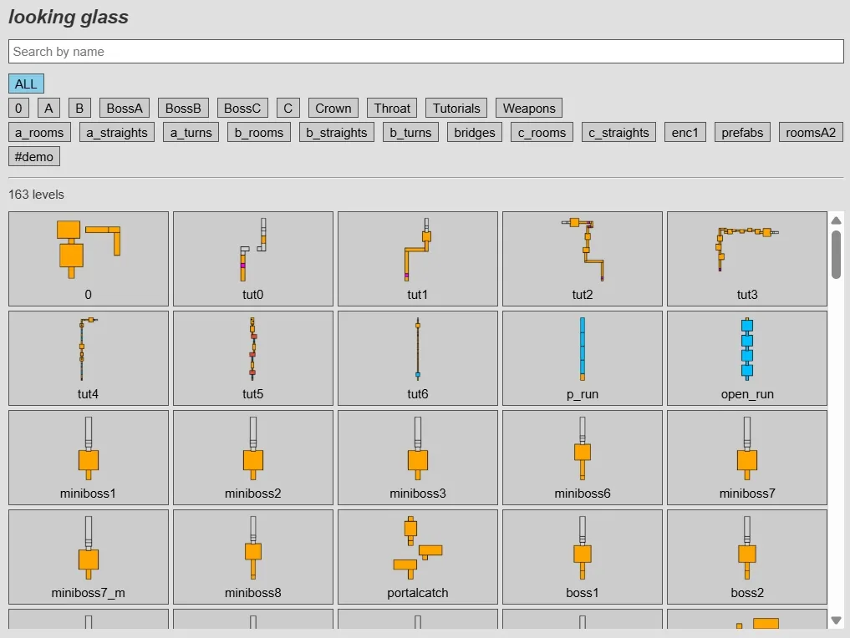Image resolution: width=850 pixels, height=638 pixels.
Task: Select the b_rooms filter
Action: click(x=259, y=133)
